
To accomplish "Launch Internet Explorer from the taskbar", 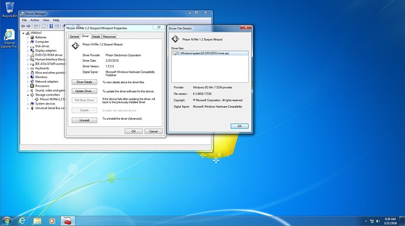I will (22, 221).
